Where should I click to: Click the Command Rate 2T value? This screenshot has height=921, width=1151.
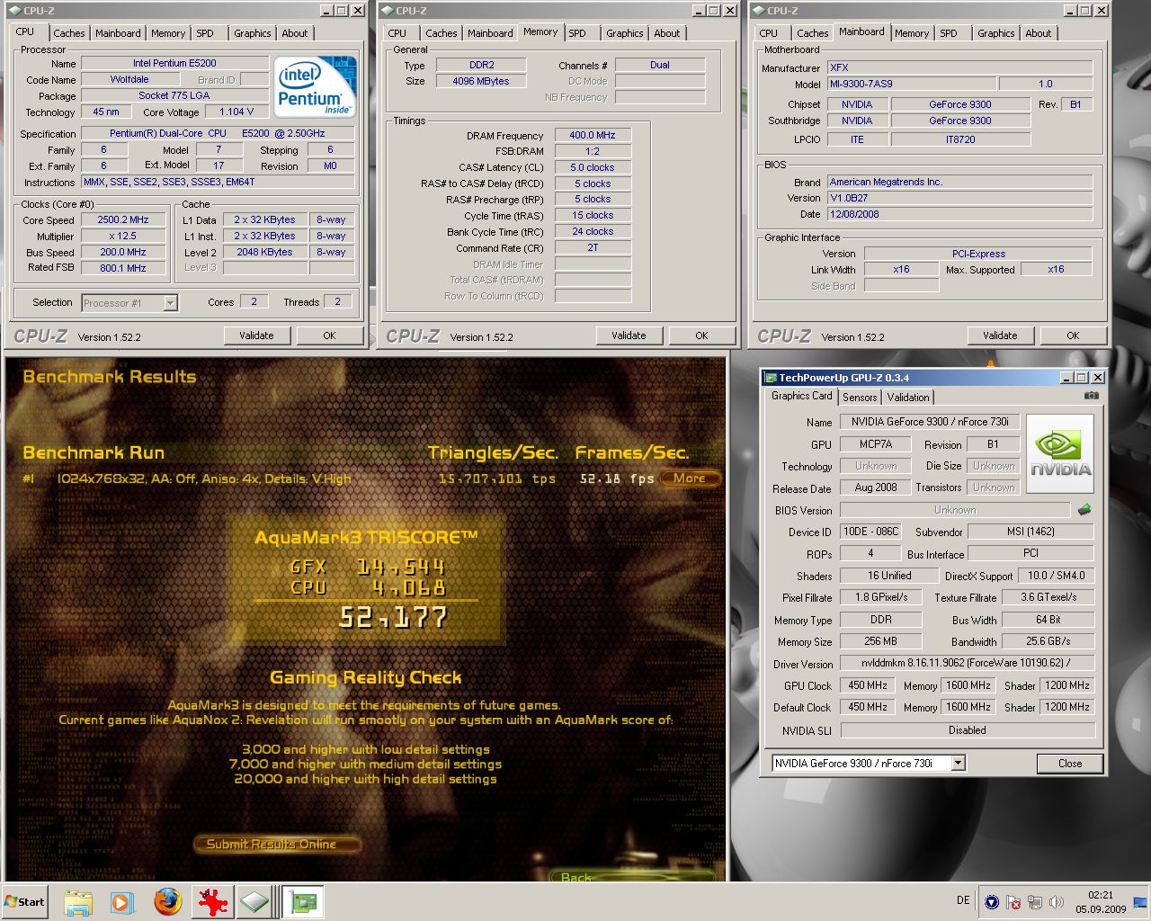click(x=593, y=247)
